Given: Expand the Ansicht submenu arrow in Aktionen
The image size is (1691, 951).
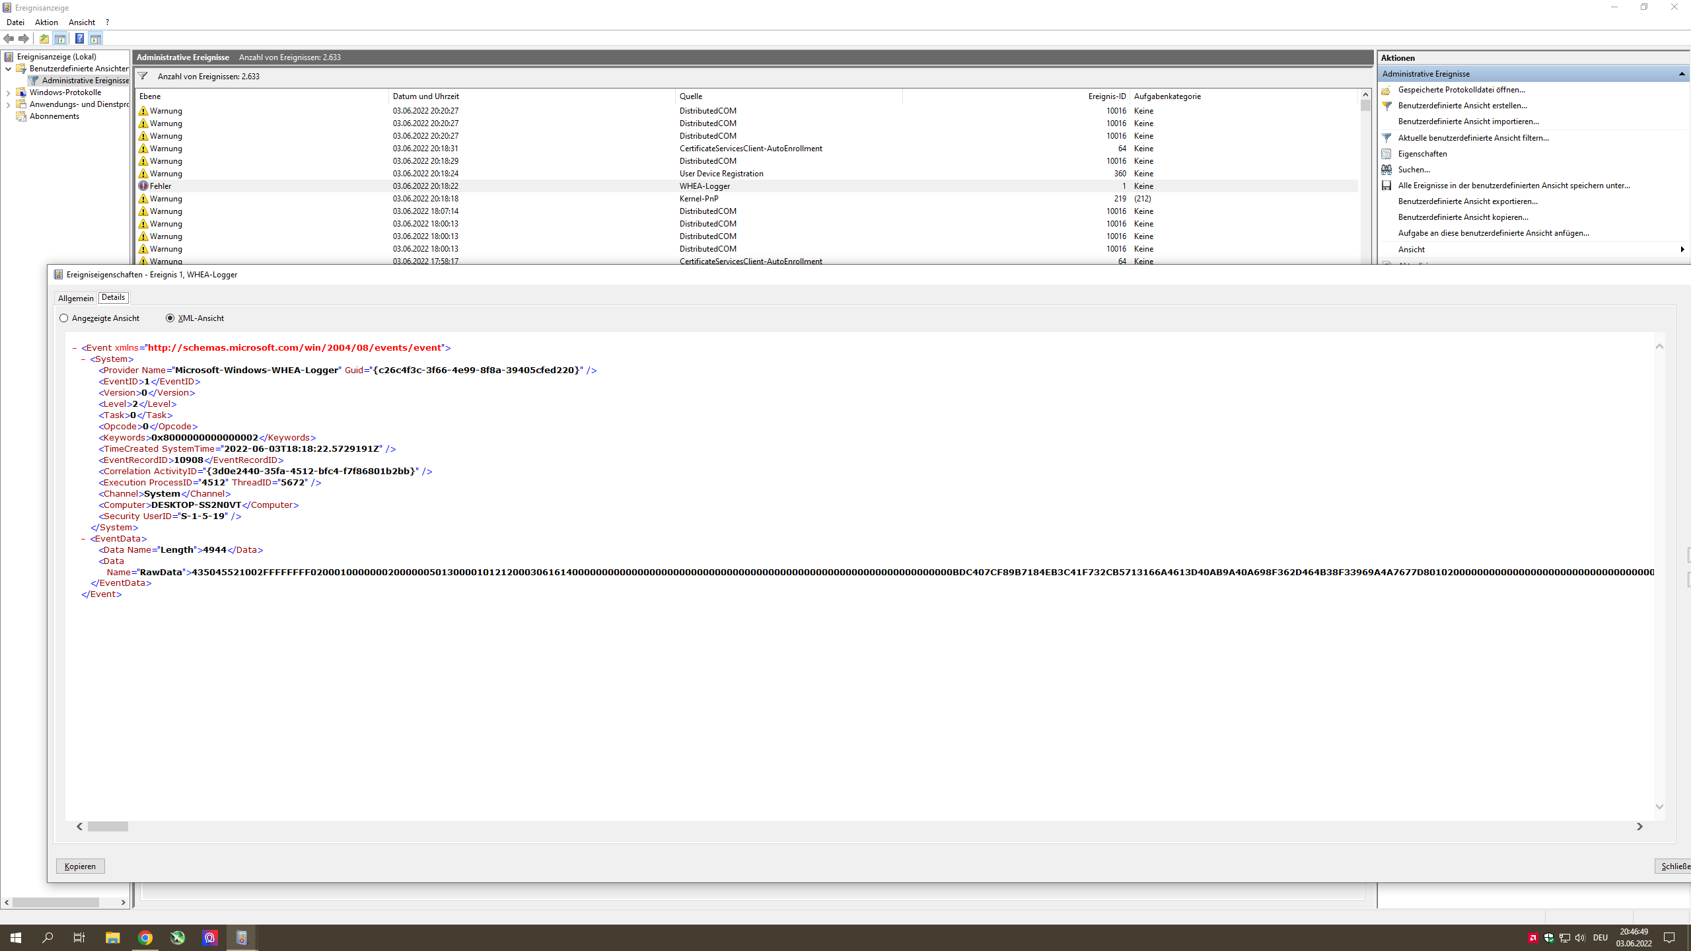Looking at the screenshot, I should point(1682,249).
